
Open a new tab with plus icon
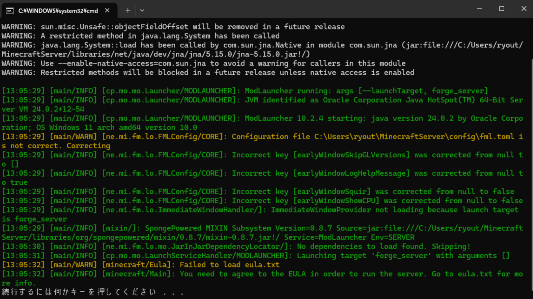[128, 11]
